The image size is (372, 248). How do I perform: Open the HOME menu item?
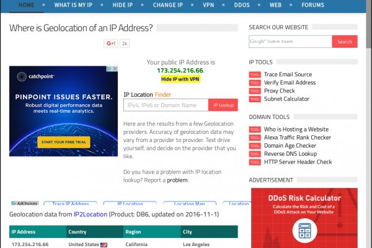(27, 5)
